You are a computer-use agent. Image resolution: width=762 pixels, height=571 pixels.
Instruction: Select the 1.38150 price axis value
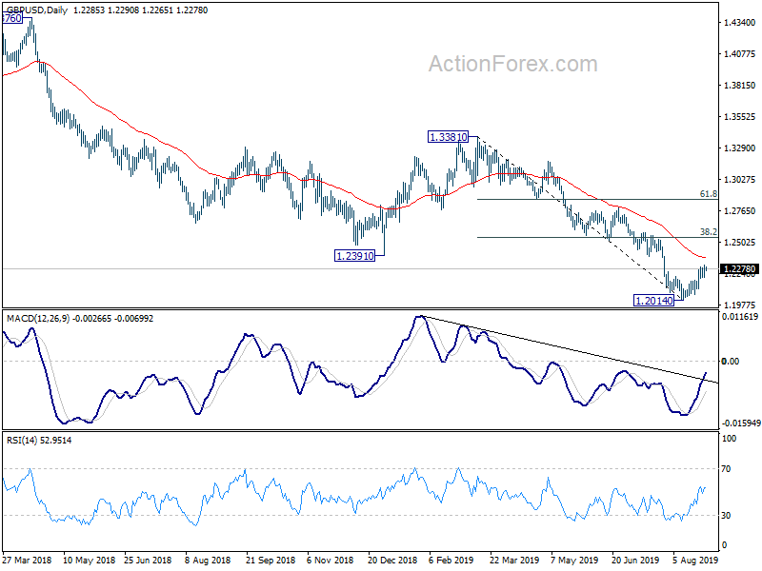[740, 85]
